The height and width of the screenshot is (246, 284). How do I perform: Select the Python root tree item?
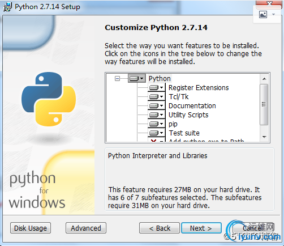160,78
